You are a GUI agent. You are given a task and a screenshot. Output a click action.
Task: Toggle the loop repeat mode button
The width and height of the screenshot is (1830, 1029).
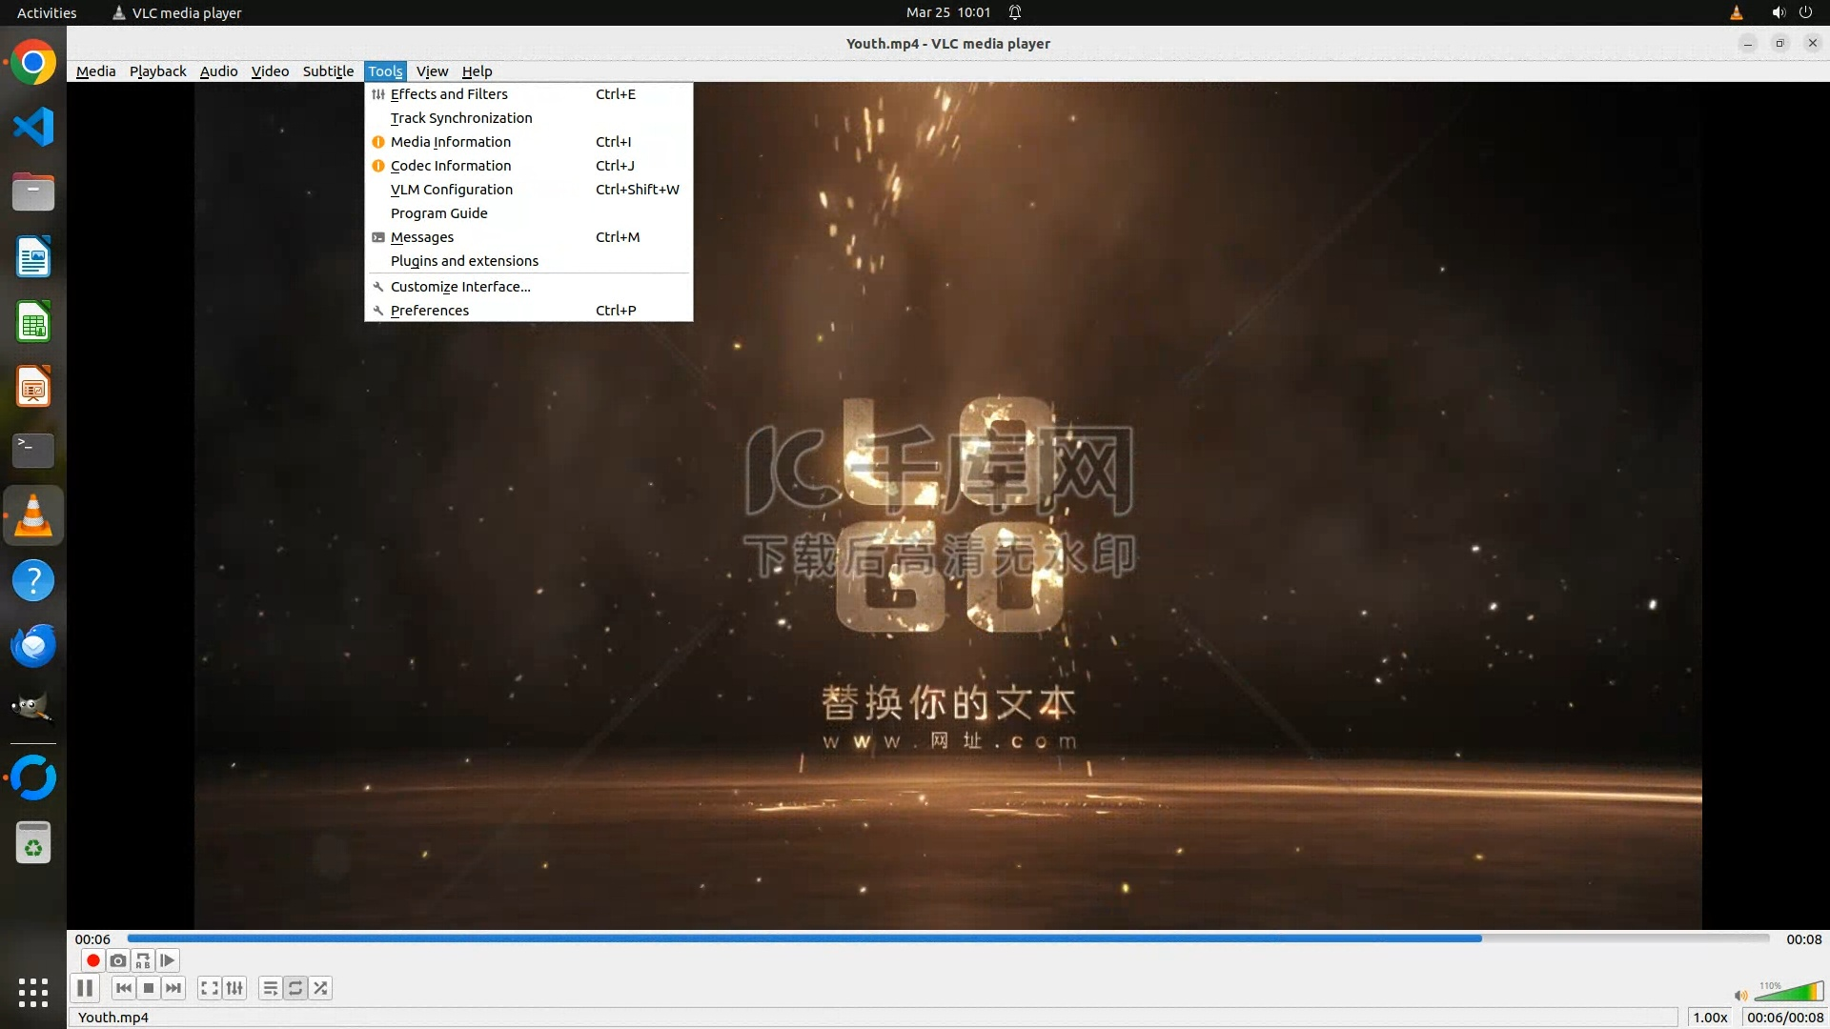pos(295,988)
